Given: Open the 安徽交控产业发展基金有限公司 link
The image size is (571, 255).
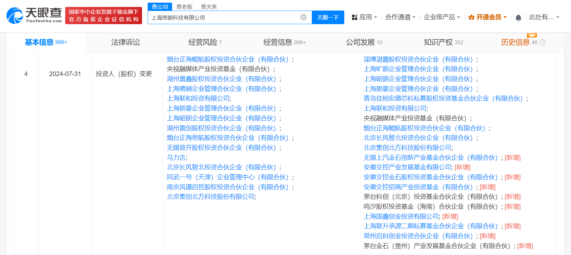Looking at the screenshot, I should click(x=407, y=167).
